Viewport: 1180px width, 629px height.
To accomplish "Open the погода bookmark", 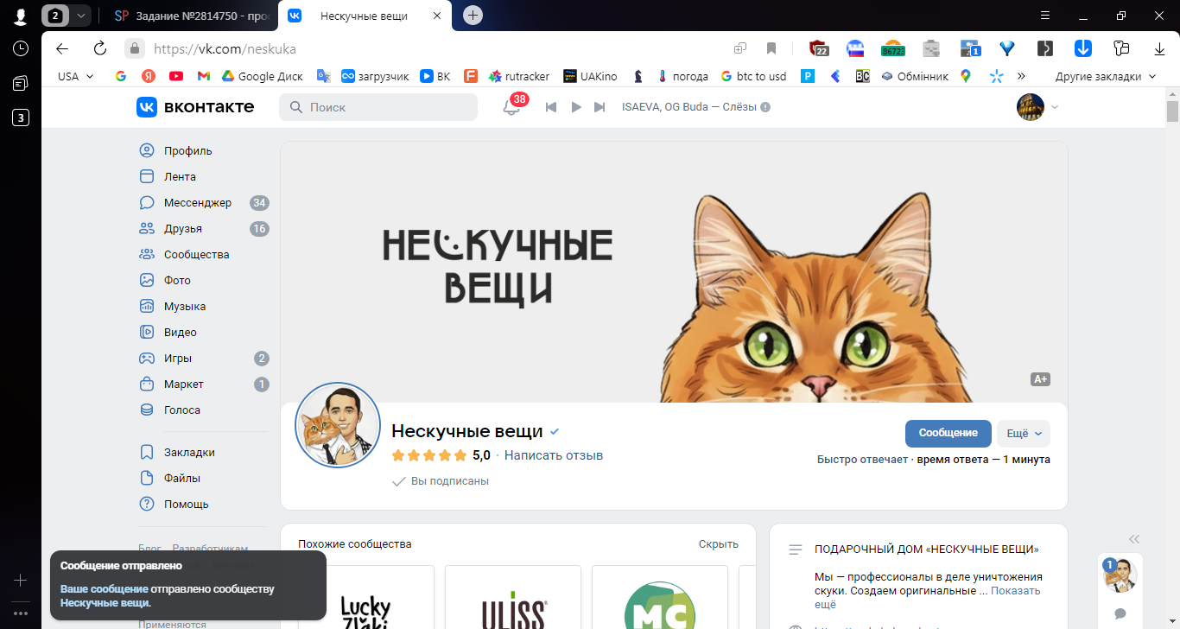I will point(682,76).
